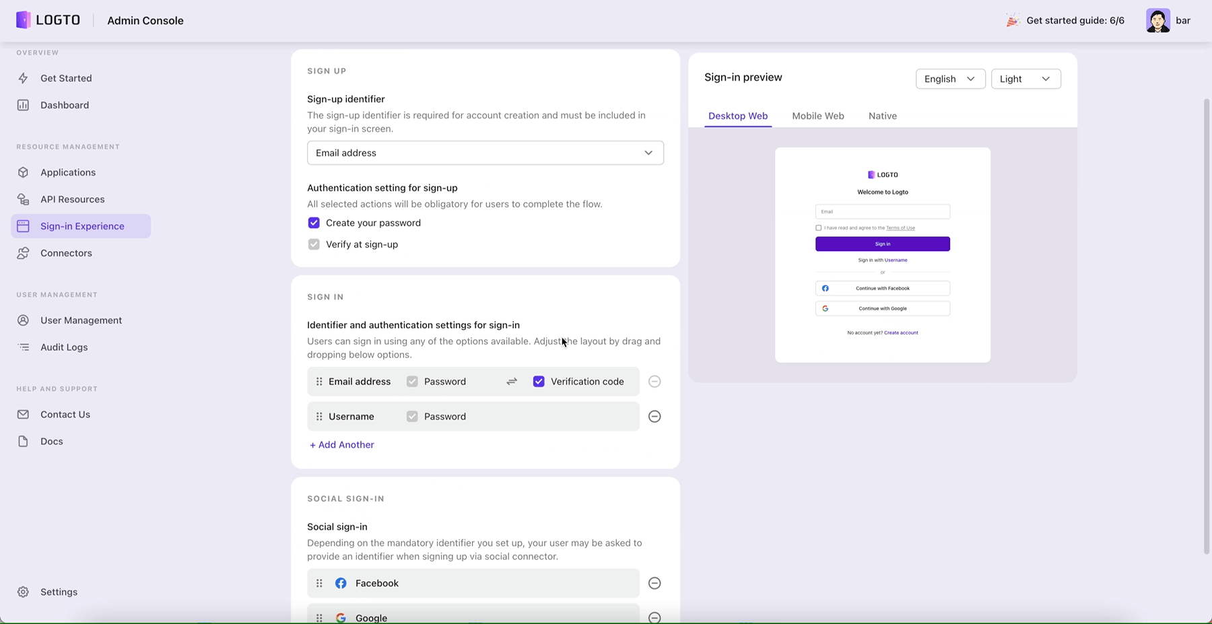This screenshot has width=1212, height=624.
Task: Open the Audit Logs page
Action: [64, 347]
